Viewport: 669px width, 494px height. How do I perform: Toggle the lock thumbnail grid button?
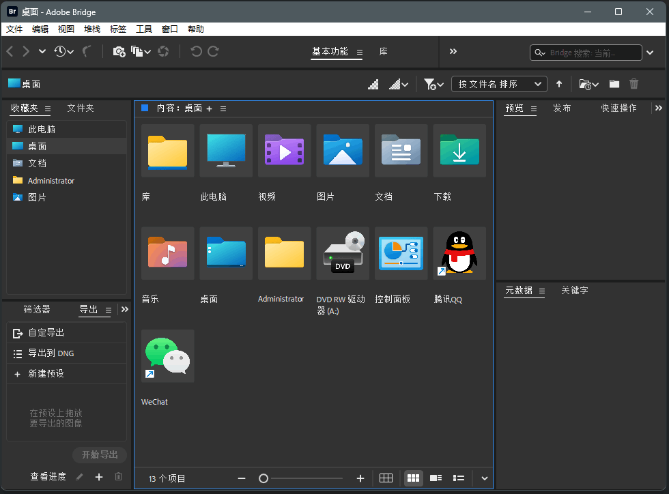pos(386,478)
